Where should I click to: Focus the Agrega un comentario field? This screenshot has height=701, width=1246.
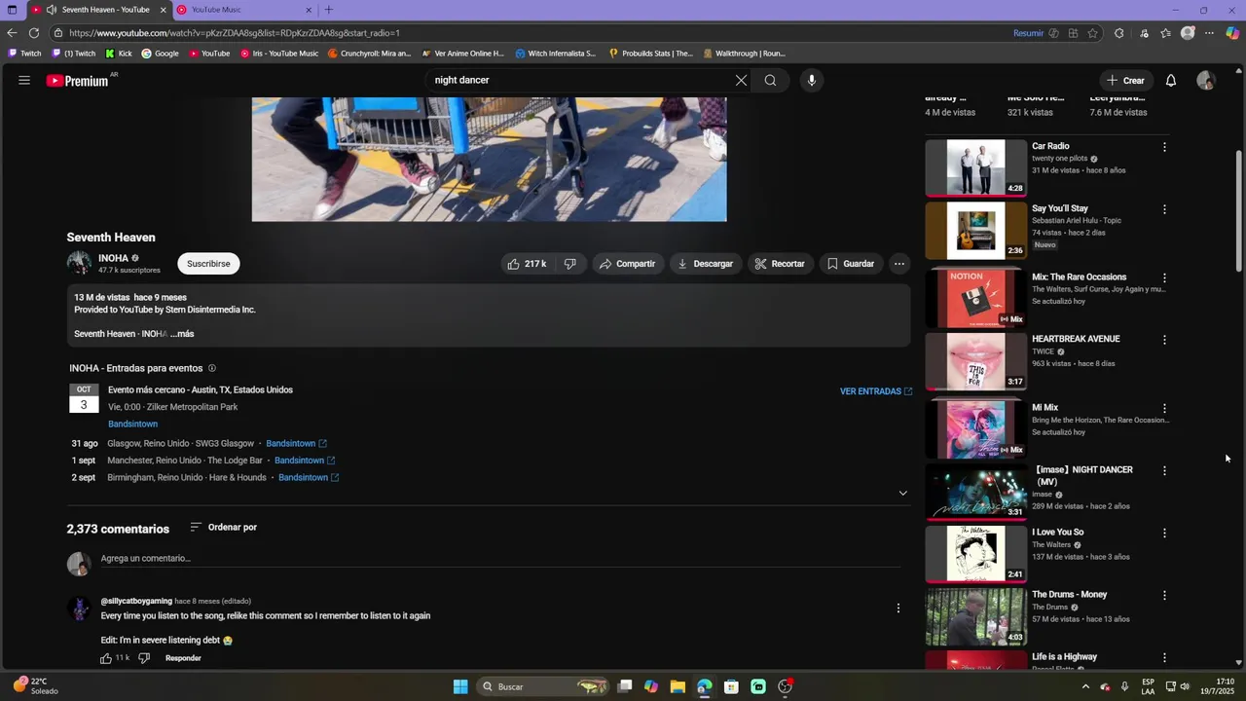500,559
